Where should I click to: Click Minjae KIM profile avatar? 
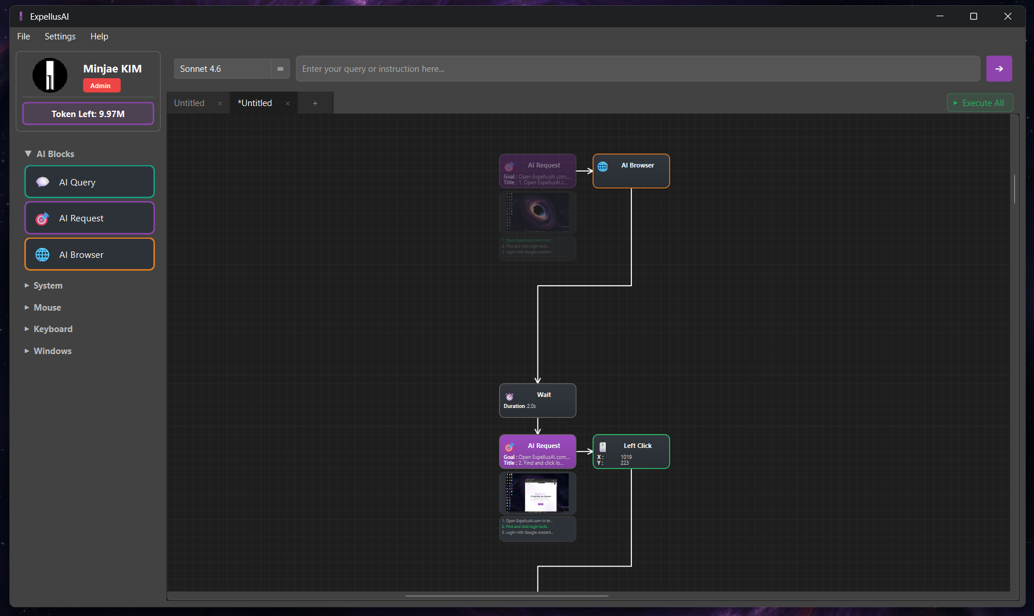coord(50,75)
